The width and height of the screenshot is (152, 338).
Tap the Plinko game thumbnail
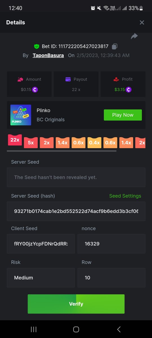(x=21, y=115)
